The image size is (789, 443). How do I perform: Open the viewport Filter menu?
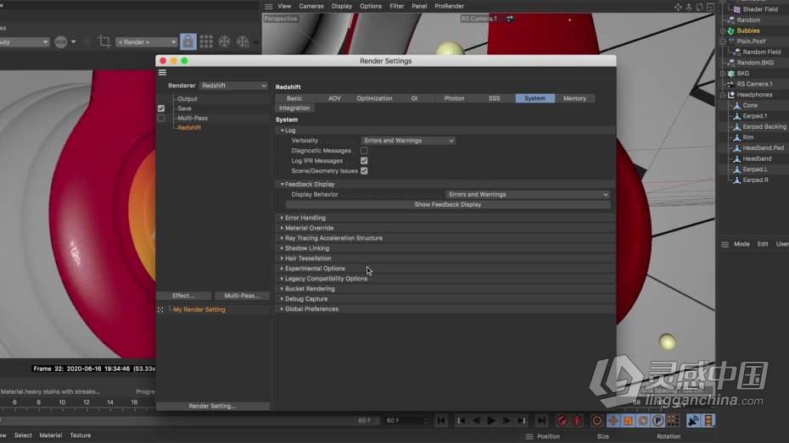pyautogui.click(x=396, y=7)
